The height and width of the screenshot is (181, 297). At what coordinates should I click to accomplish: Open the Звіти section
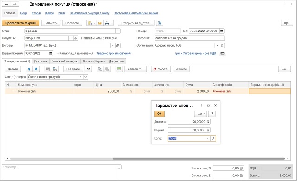pyautogui.click(x=62, y=13)
